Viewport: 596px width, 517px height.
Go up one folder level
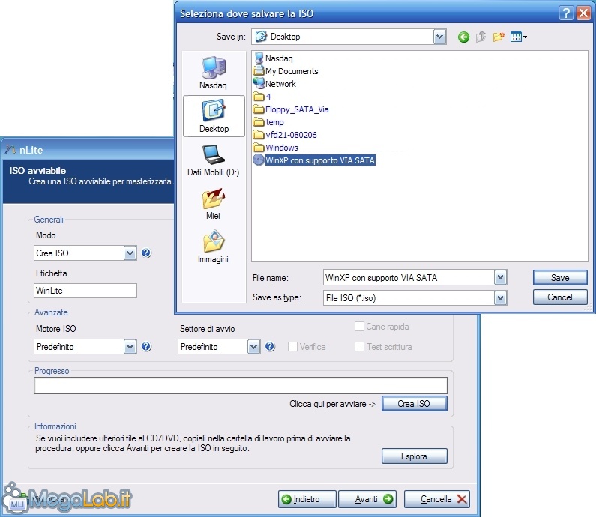coord(481,37)
